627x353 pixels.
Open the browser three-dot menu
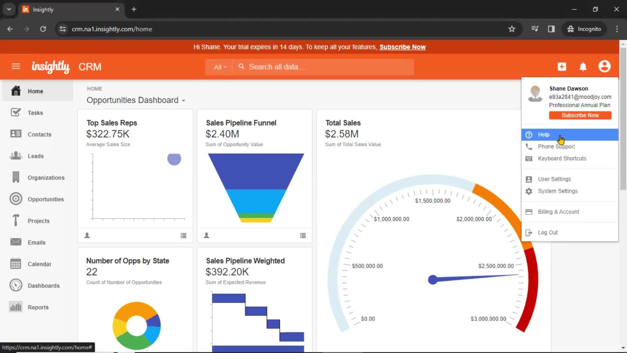tap(617, 29)
